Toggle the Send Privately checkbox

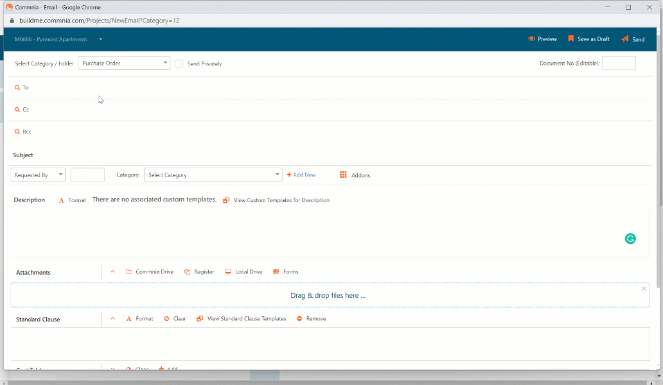pos(179,64)
